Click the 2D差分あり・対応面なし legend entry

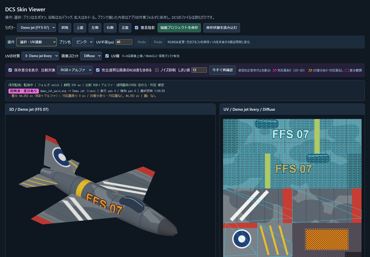[x=326, y=70]
